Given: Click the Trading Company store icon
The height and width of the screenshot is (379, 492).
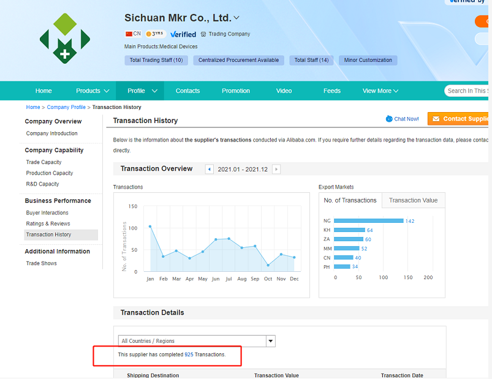Looking at the screenshot, I should click(x=203, y=34).
